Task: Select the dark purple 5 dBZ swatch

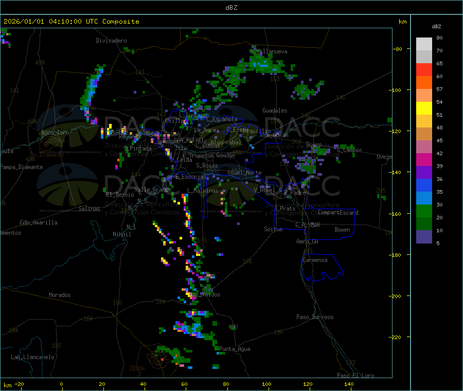Action: click(x=424, y=237)
